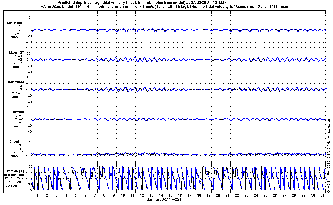Click day 30 tick label on date axis

(313, 195)
